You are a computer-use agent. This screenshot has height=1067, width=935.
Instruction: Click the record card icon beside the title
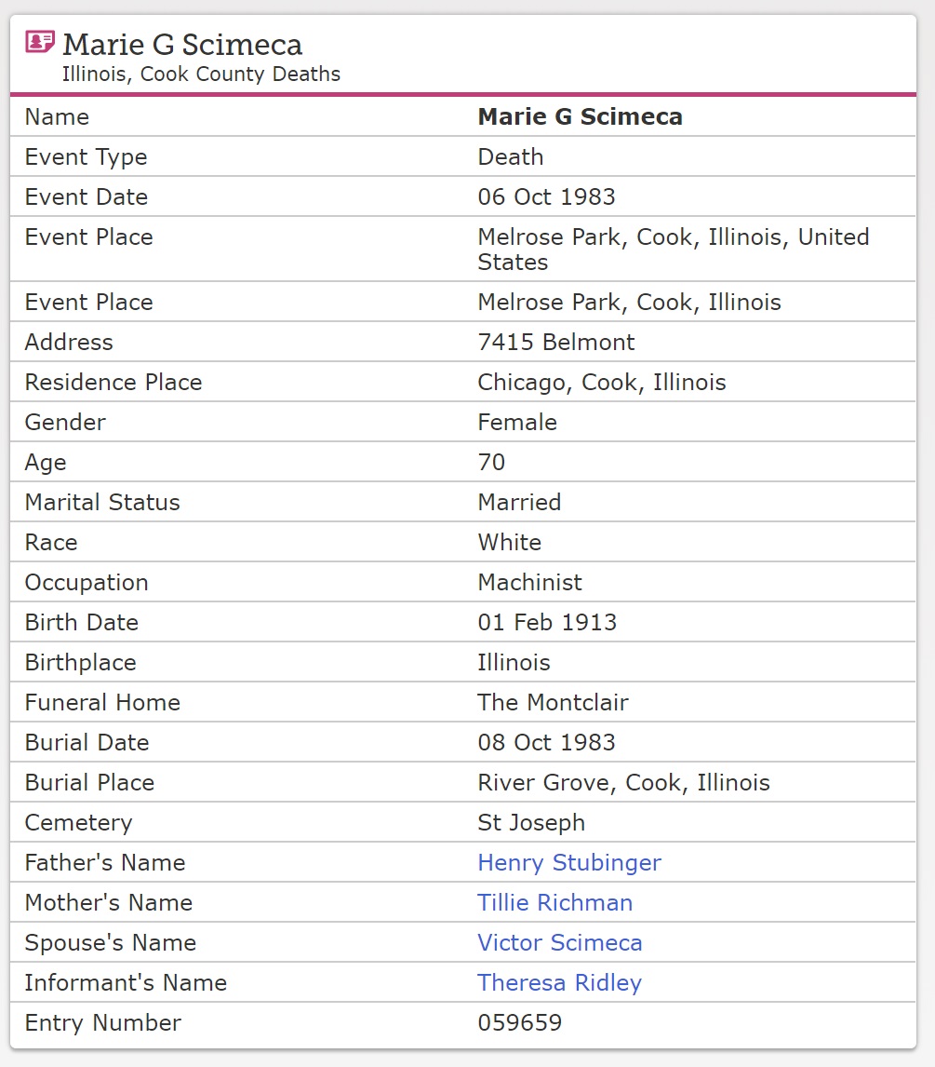[40, 42]
